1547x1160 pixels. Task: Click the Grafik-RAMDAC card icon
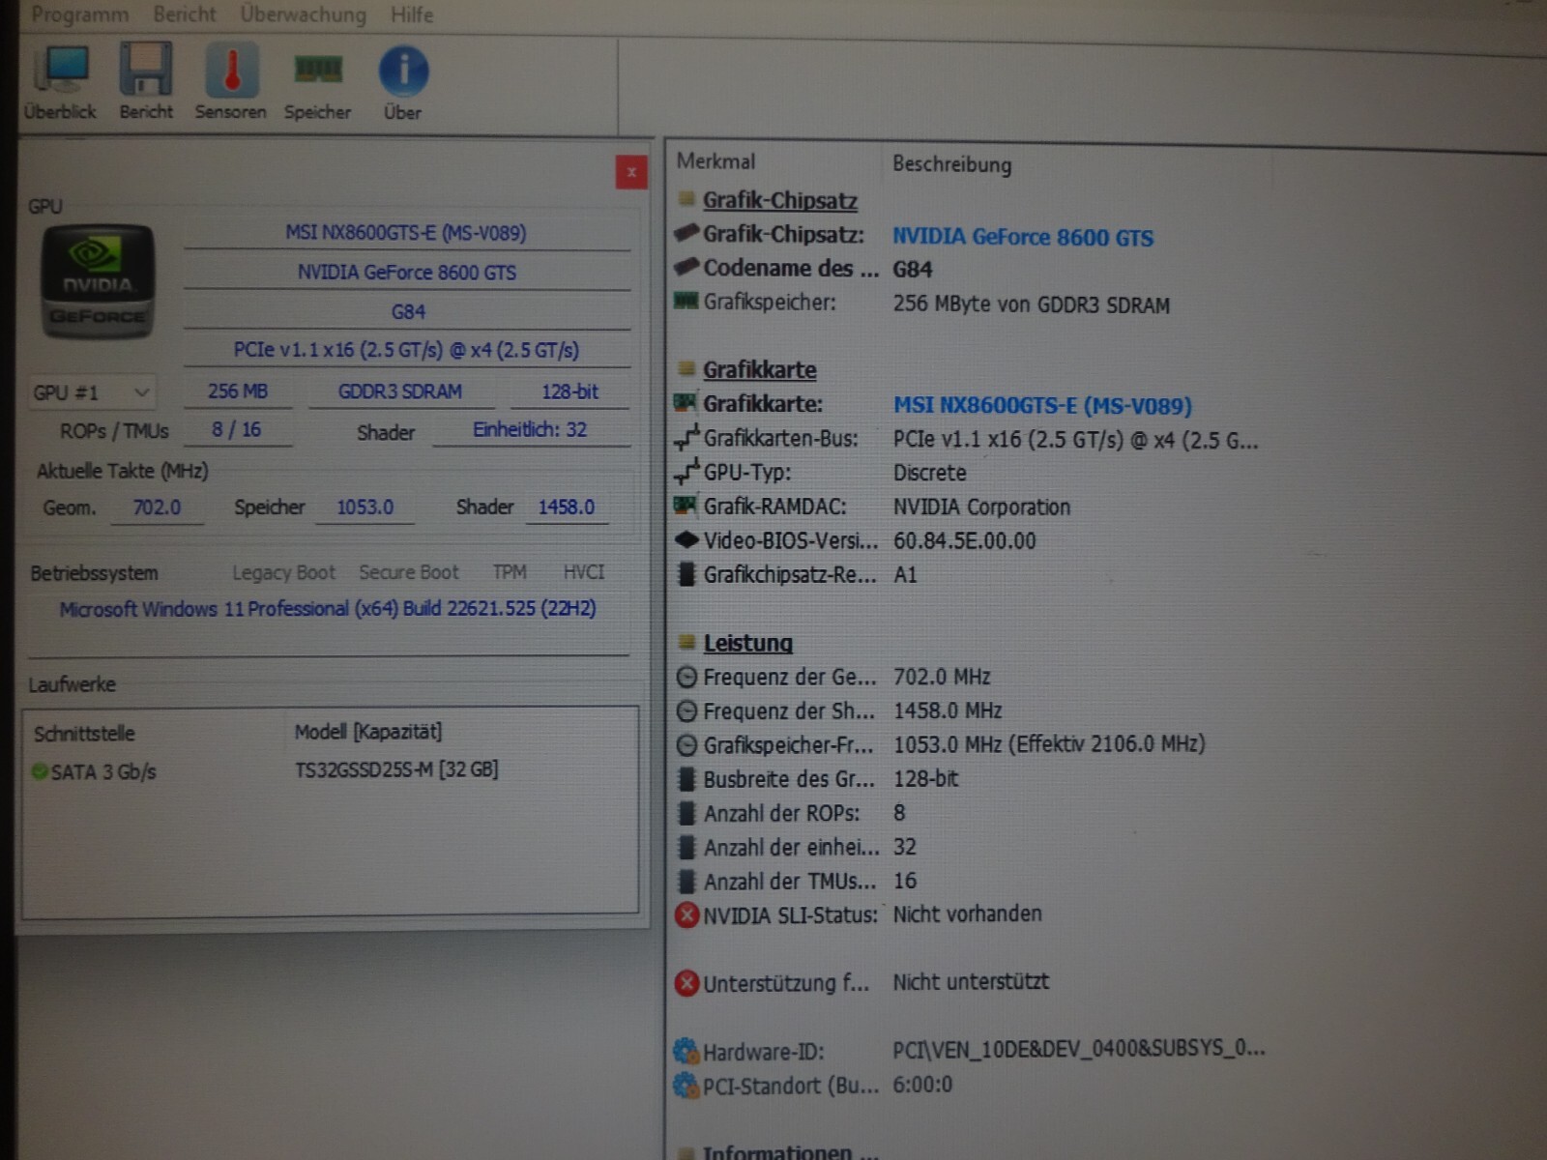686,506
